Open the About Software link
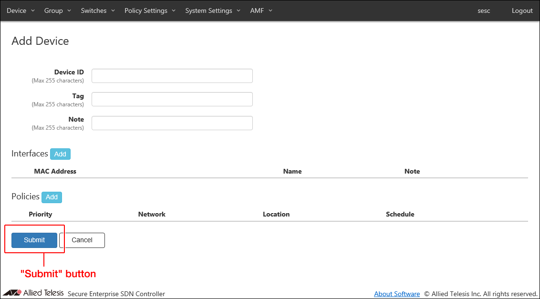This screenshot has height=299, width=540. coord(397,294)
